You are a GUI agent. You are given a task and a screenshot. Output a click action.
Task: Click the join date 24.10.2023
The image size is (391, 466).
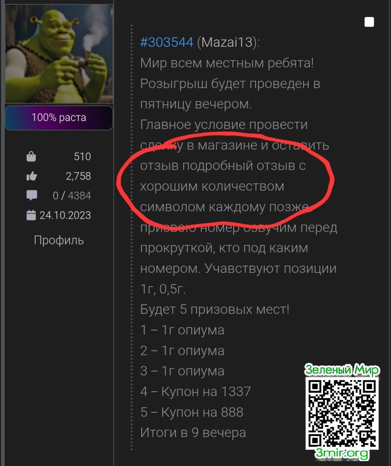[x=65, y=215]
